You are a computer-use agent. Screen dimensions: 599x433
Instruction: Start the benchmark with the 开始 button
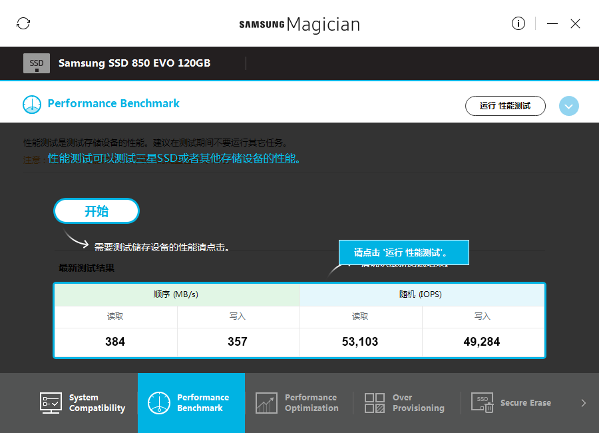[97, 211]
